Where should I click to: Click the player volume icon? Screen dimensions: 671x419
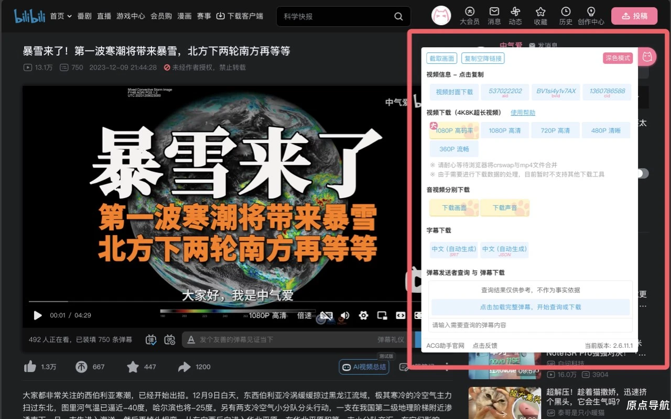coord(345,315)
